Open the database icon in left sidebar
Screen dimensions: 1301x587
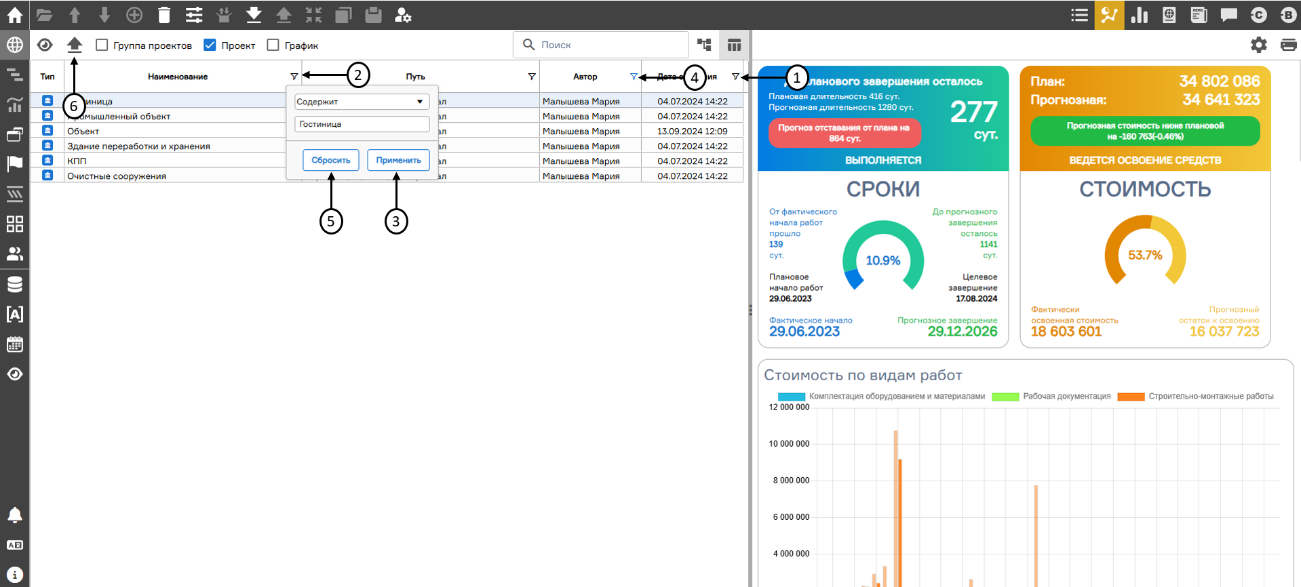(14, 284)
